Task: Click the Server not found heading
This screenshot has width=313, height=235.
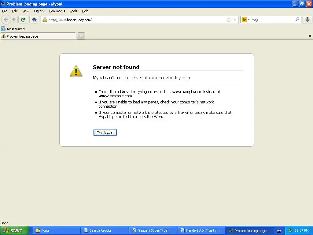Action: tap(116, 67)
